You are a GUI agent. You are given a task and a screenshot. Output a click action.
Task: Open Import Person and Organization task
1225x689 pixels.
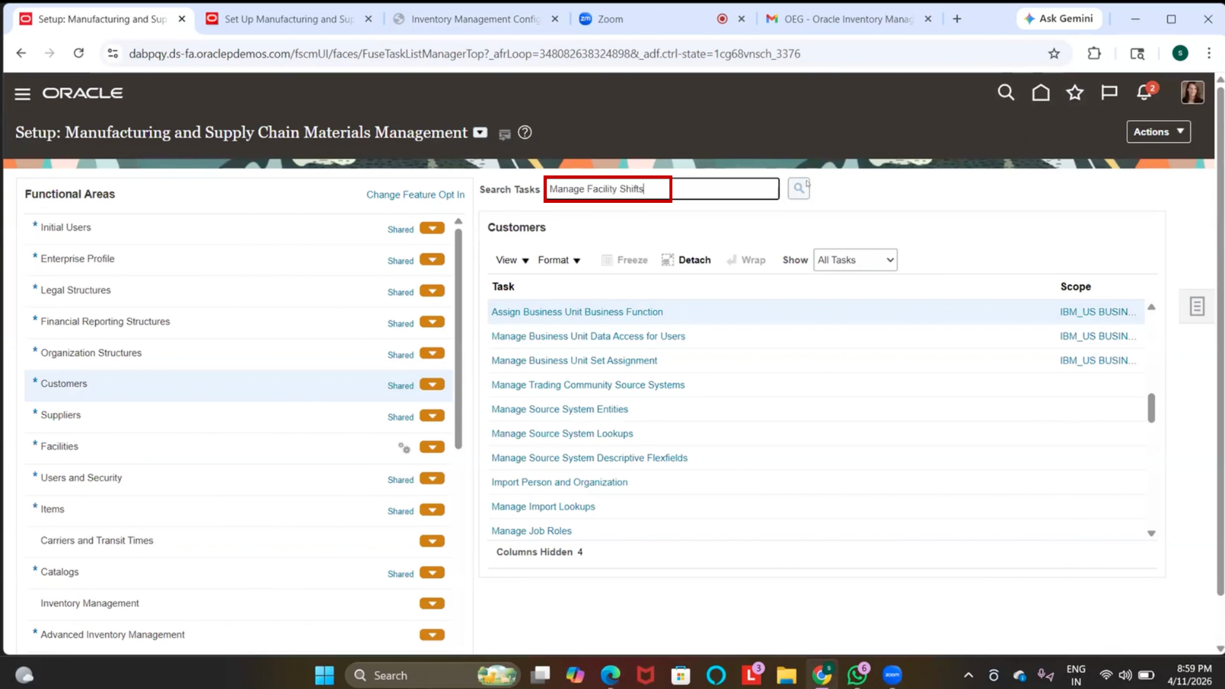coord(560,482)
